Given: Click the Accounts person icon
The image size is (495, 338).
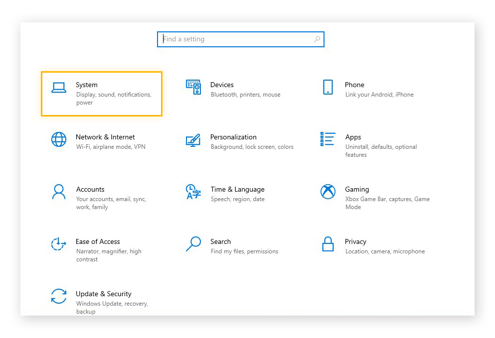Looking at the screenshot, I should 59,192.
